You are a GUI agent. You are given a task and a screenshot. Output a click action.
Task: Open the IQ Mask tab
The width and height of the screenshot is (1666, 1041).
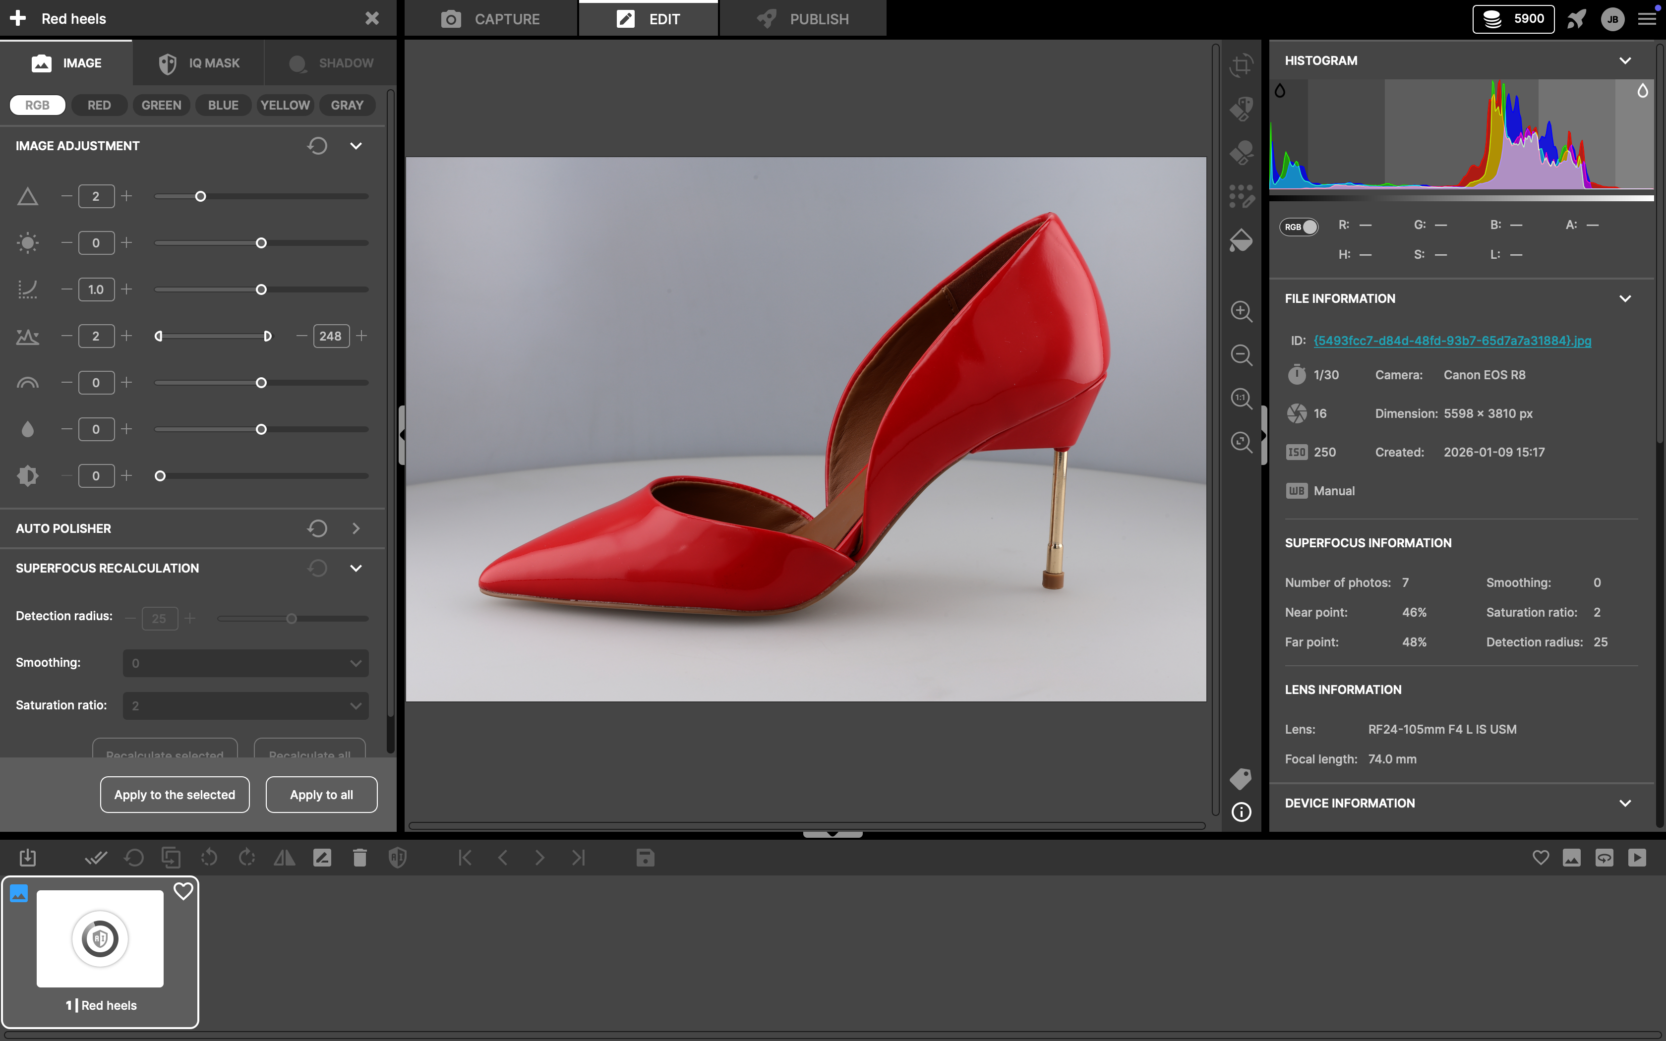coord(198,62)
